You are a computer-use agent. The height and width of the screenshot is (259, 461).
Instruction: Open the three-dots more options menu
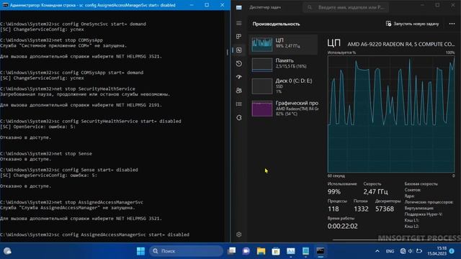click(452, 24)
